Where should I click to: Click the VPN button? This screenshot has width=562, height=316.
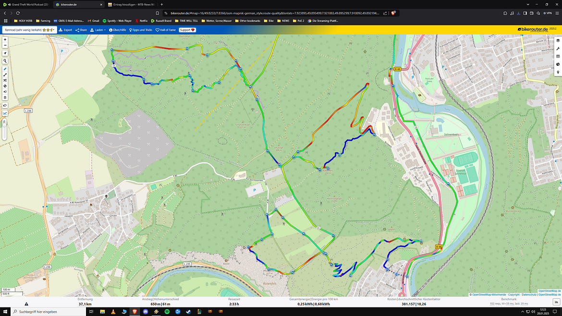point(547,13)
